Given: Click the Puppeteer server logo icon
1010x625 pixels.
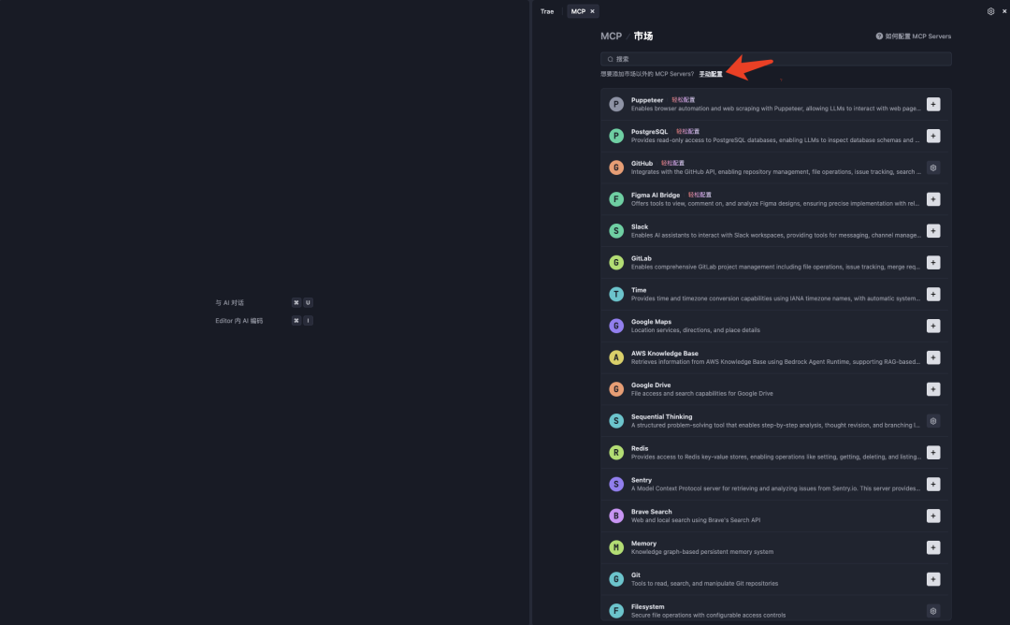Looking at the screenshot, I should pos(616,103).
